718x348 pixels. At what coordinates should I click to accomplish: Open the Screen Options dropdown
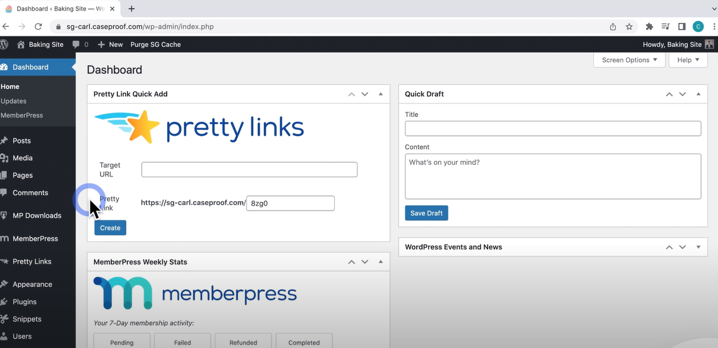pyautogui.click(x=629, y=60)
